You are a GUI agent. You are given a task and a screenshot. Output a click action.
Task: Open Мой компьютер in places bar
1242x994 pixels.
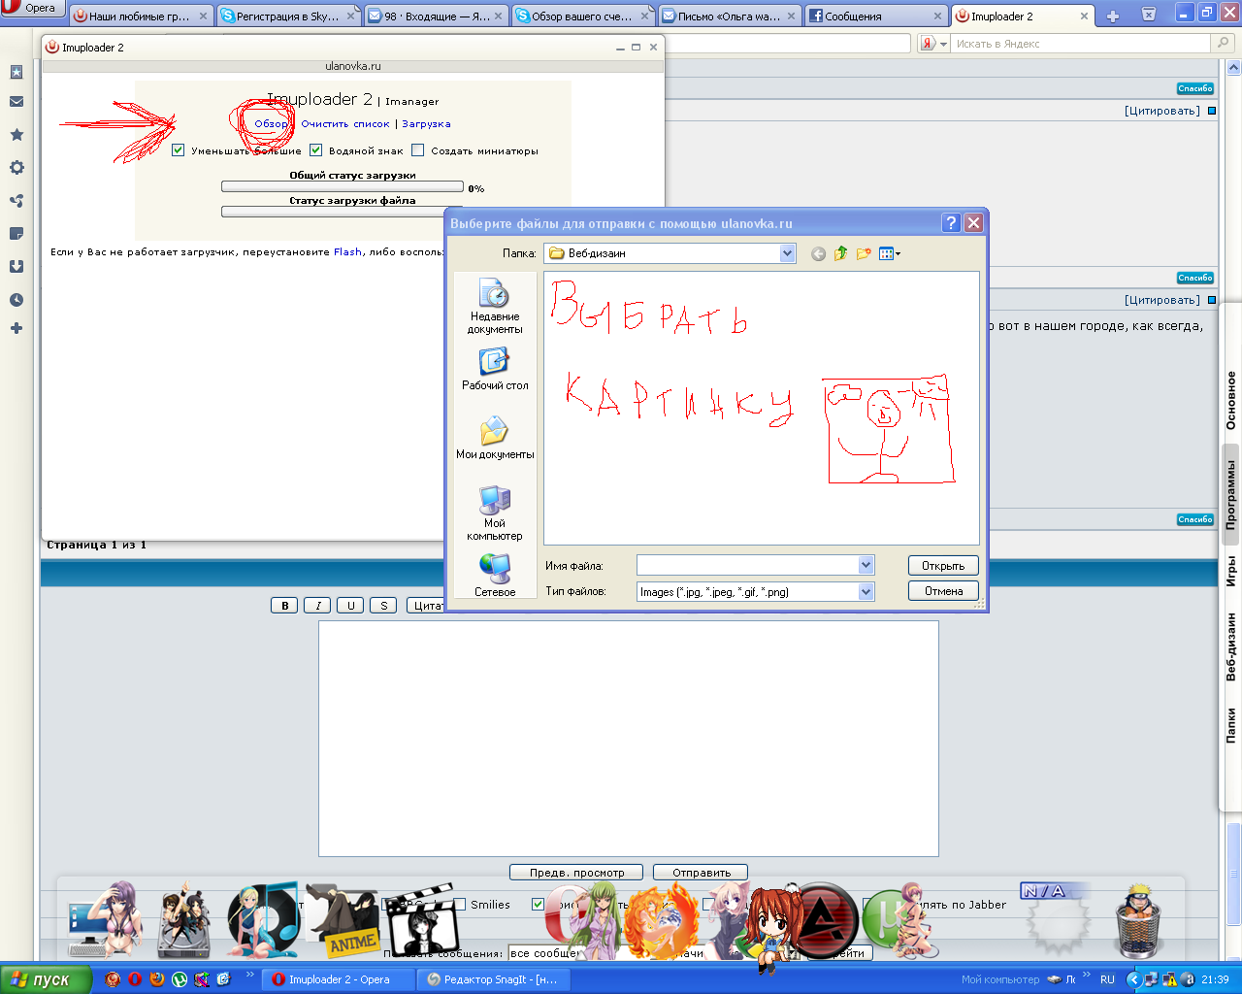(495, 514)
